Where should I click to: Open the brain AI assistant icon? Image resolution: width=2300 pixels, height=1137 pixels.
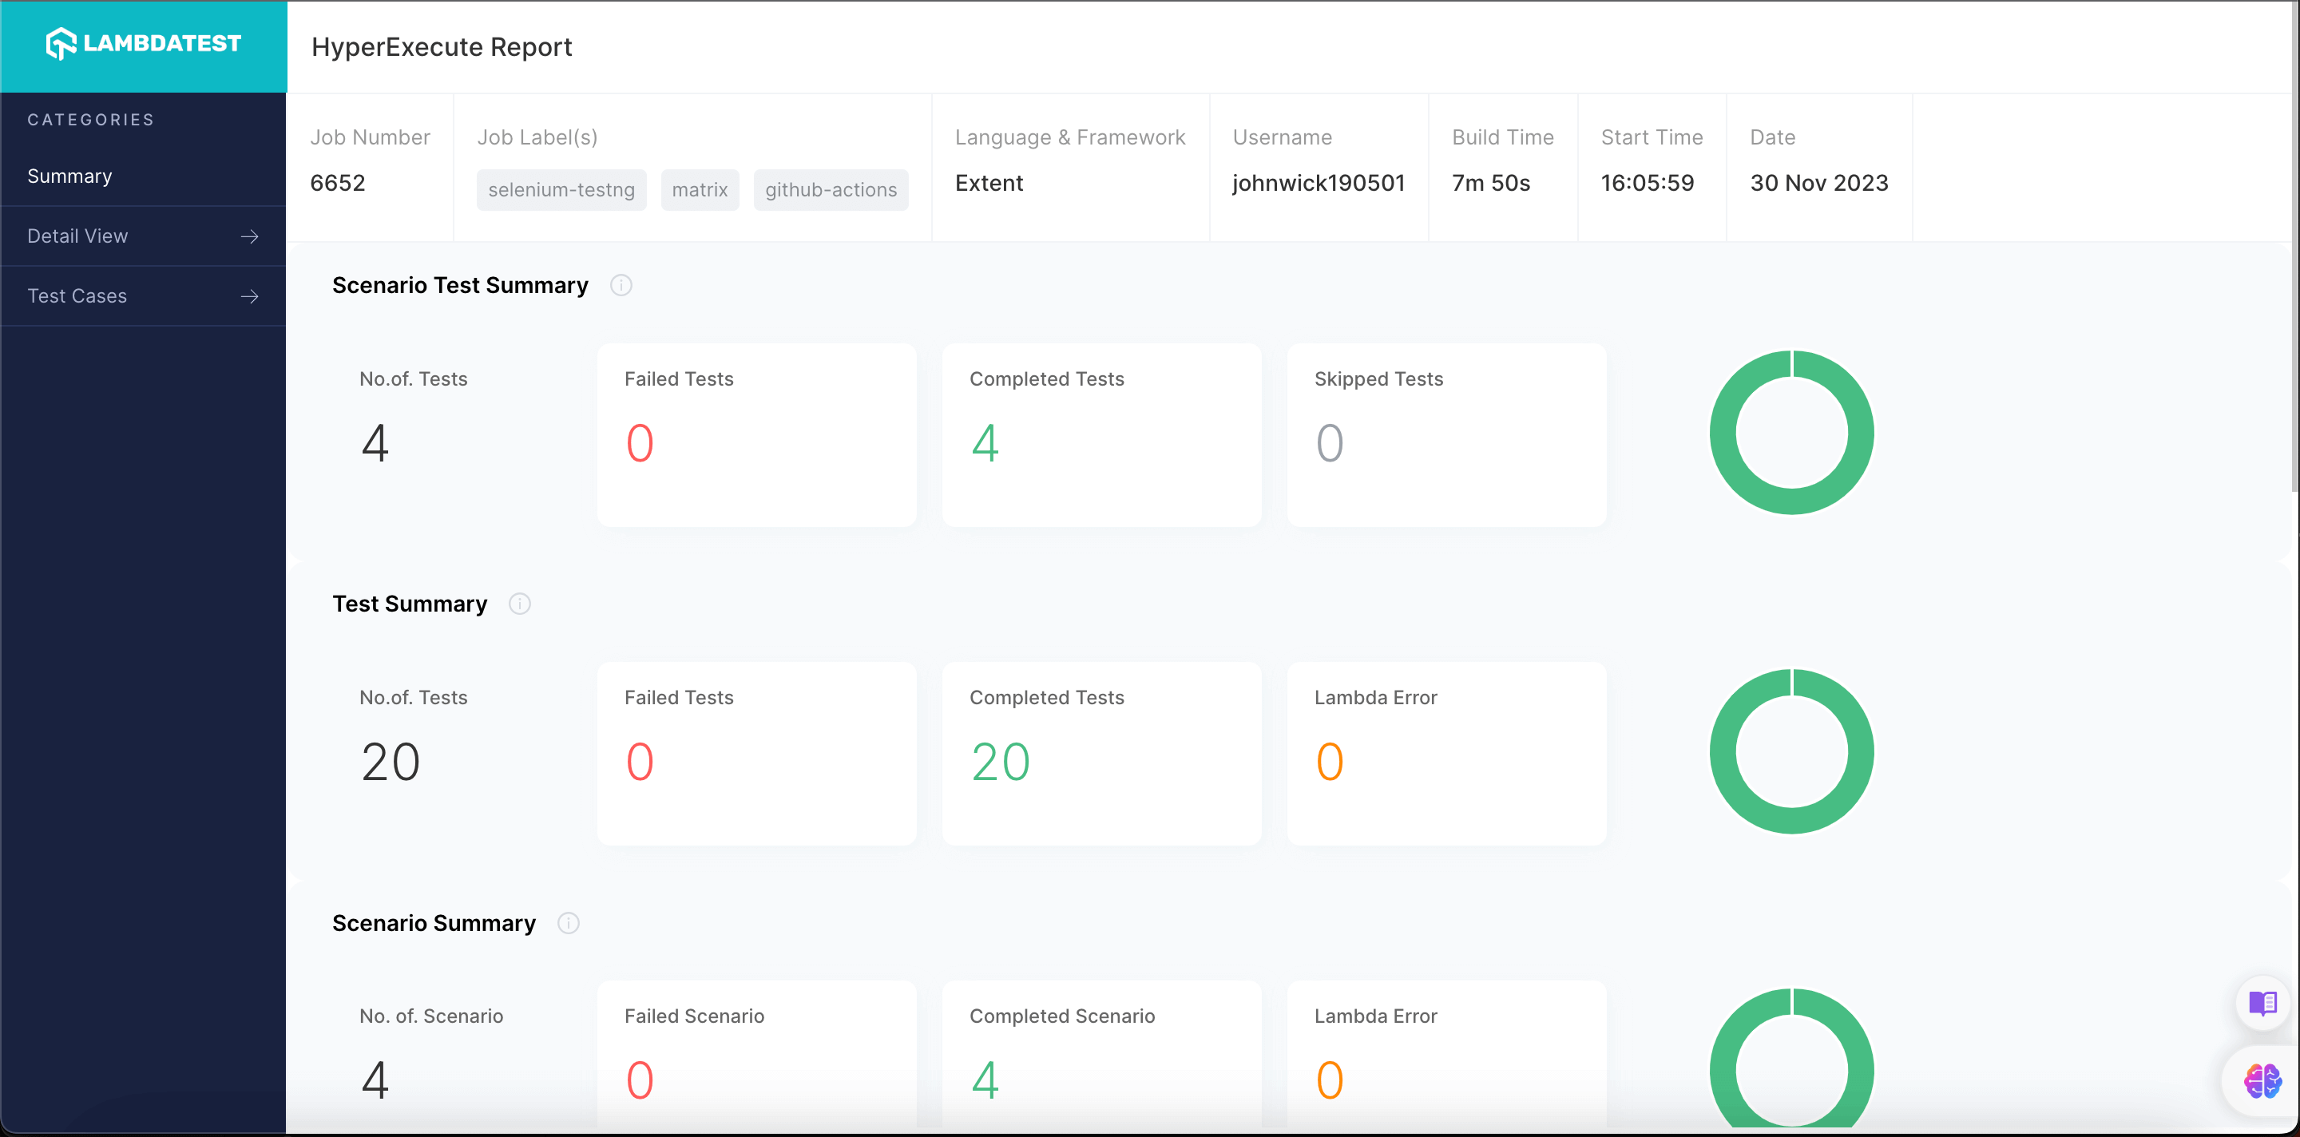pos(2262,1082)
